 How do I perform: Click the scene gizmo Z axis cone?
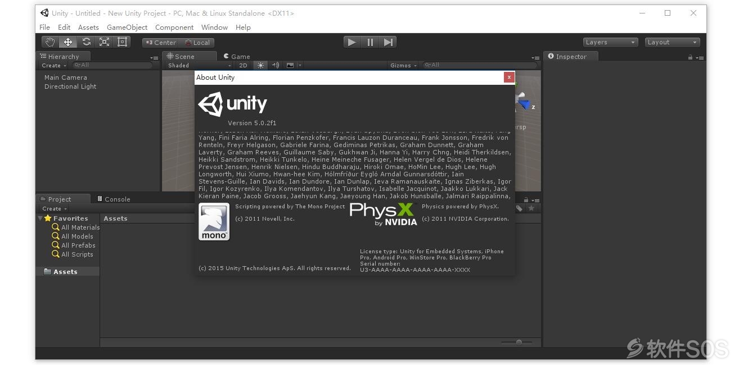[524, 104]
